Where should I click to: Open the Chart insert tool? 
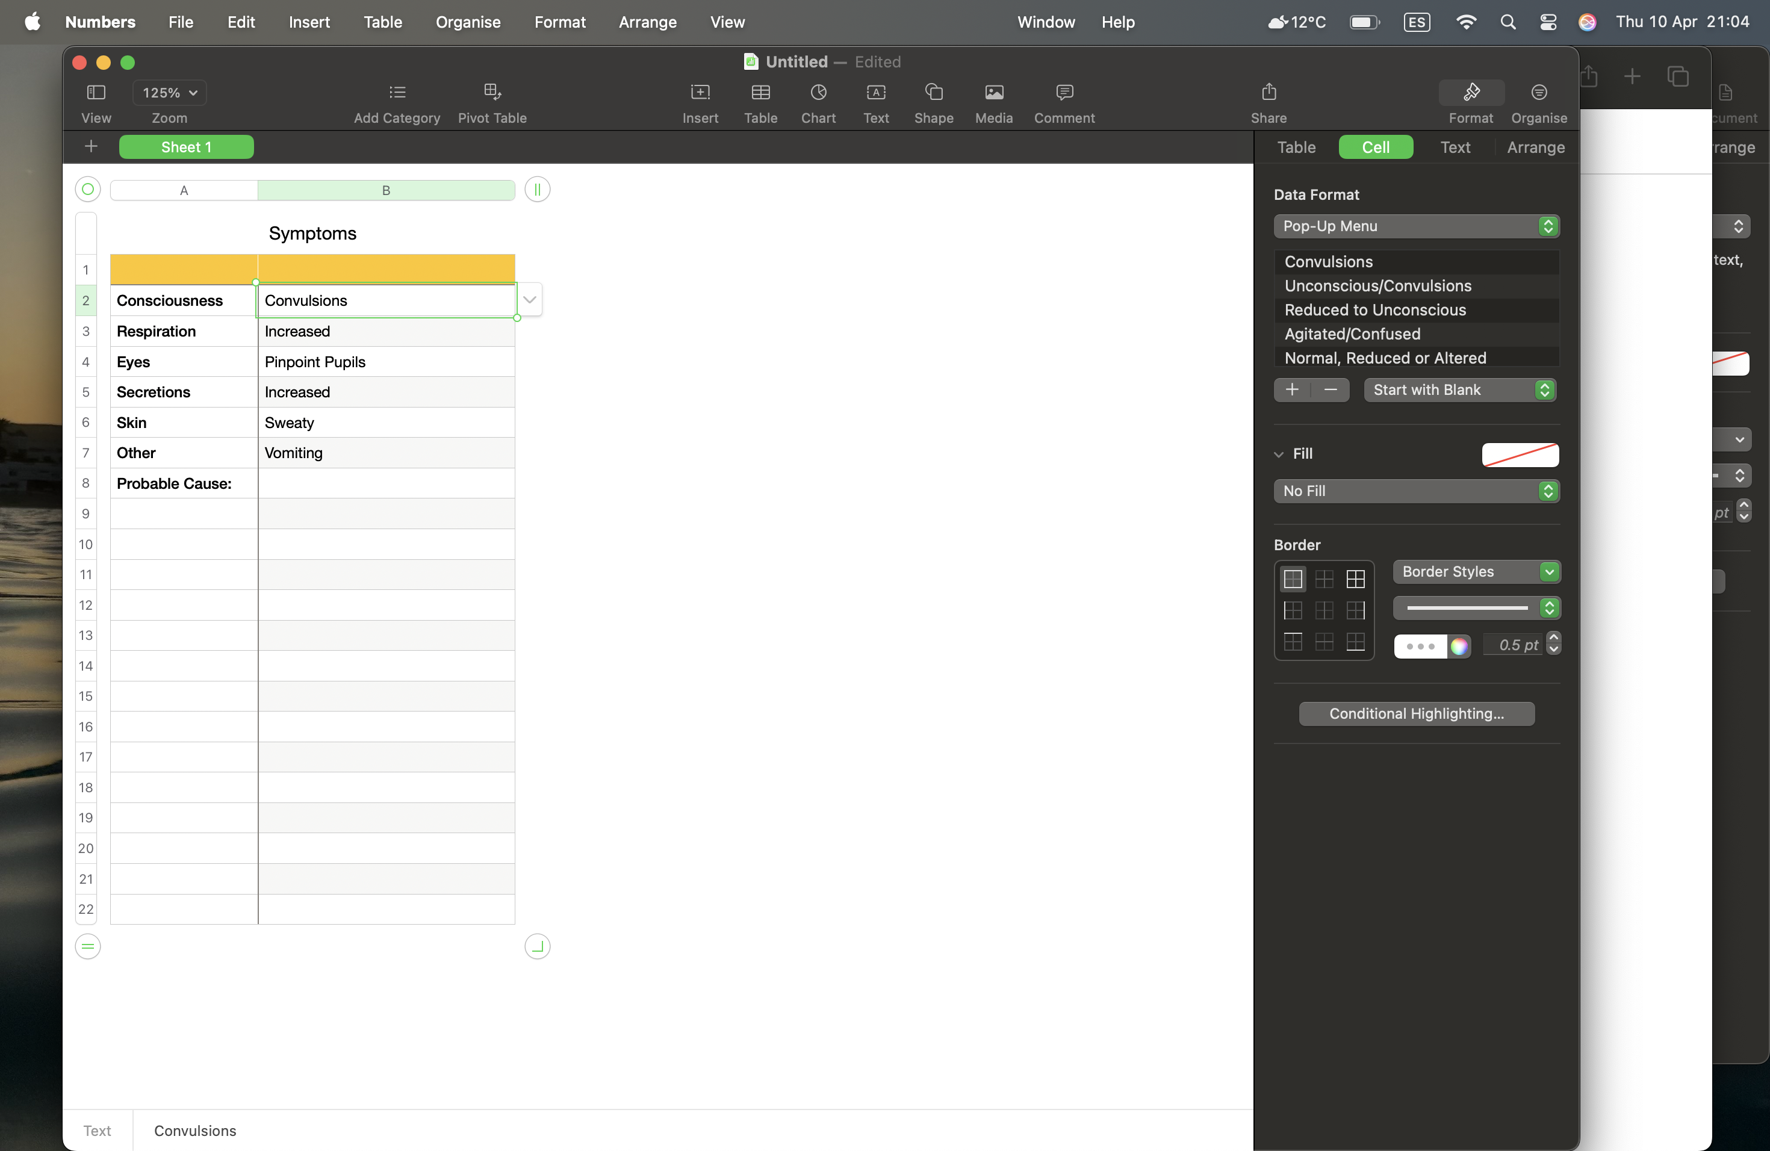click(x=818, y=92)
